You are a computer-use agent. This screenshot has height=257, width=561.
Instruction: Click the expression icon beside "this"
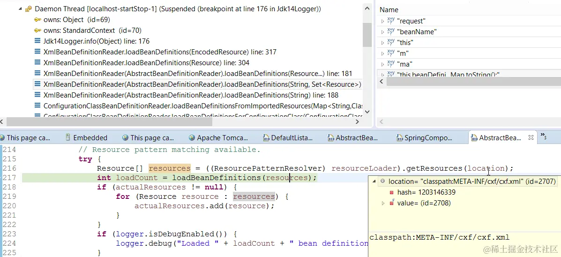click(x=391, y=43)
